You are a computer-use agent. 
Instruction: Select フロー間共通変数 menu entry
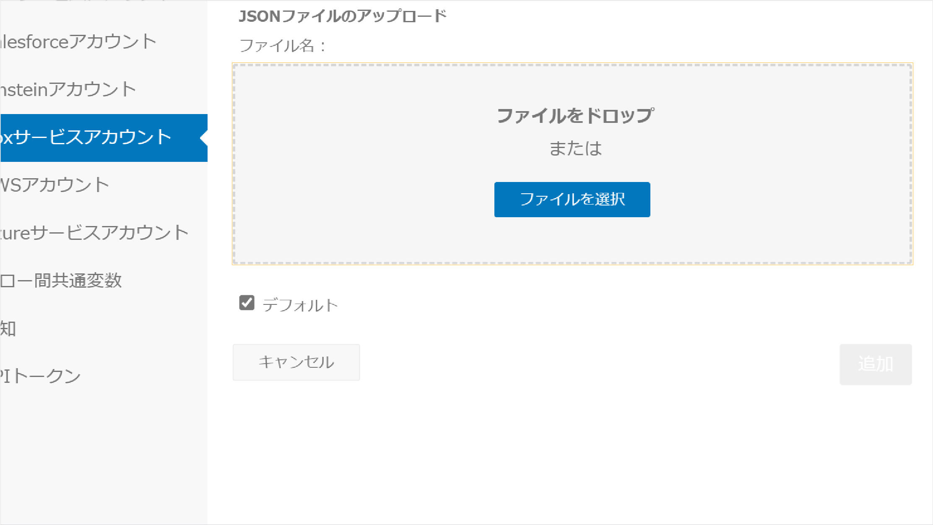[x=104, y=281]
